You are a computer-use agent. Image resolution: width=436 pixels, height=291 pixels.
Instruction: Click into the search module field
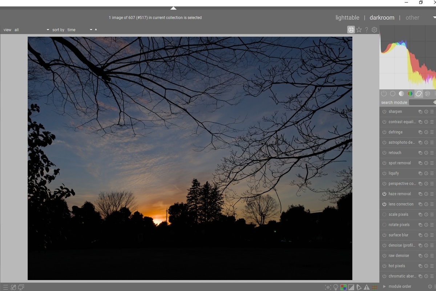[422, 102]
